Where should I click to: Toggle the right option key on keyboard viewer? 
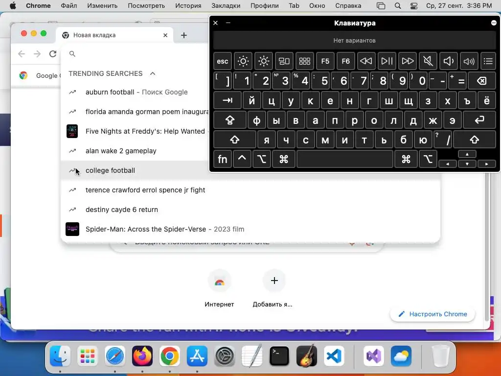(x=428, y=159)
